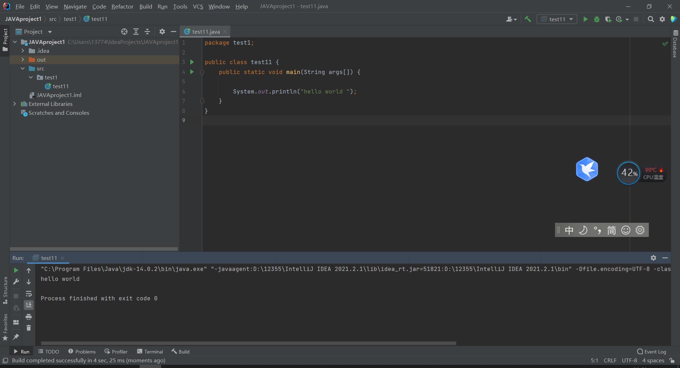680x368 pixels.
Task: Open test11 run configuration dropdown
Action: coord(557,19)
